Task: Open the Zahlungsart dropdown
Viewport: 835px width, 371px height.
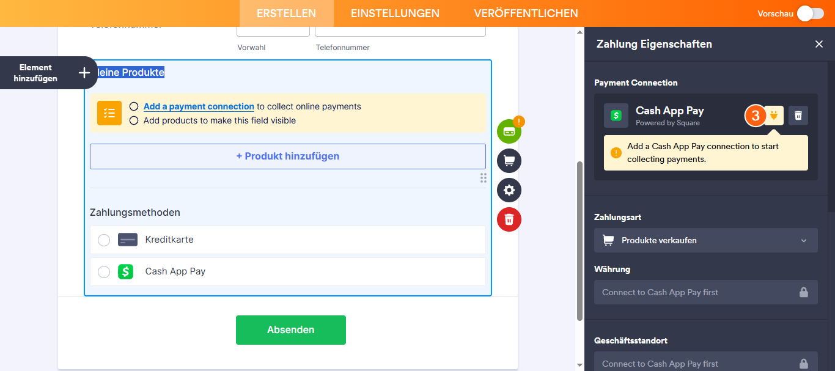Action: pyautogui.click(x=706, y=240)
